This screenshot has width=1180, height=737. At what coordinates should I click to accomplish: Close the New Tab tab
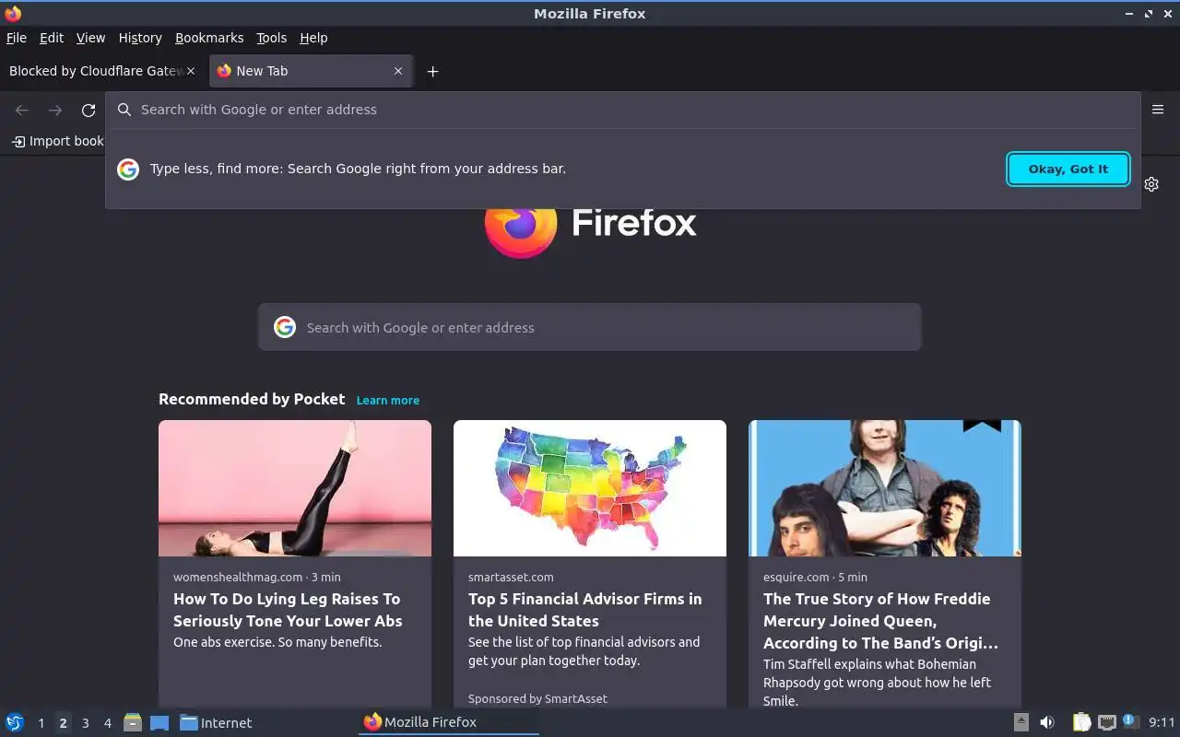point(398,71)
